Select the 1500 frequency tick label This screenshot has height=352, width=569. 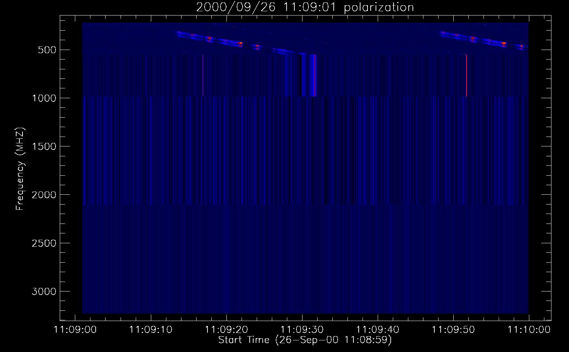pyautogui.click(x=44, y=146)
